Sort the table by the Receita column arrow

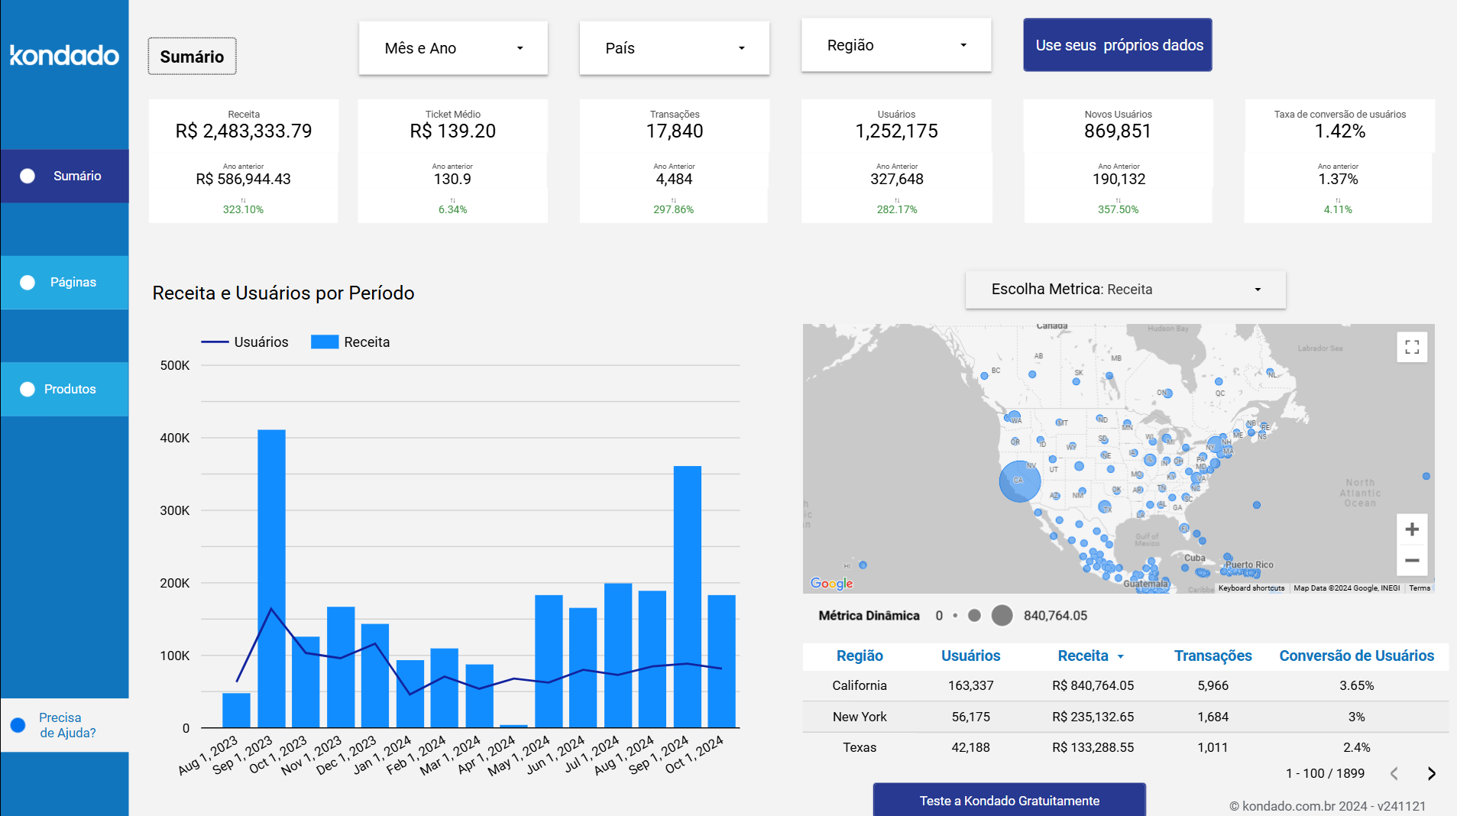[x=1120, y=656]
